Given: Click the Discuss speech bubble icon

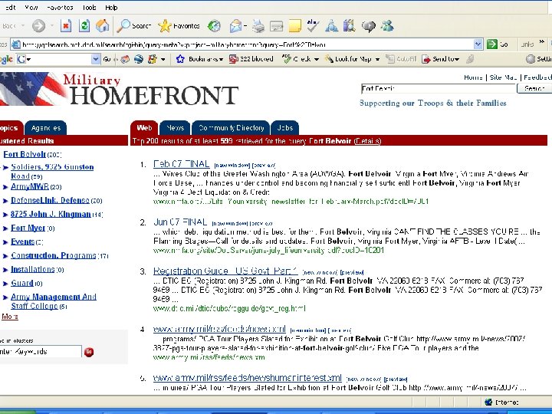Looking at the screenshot, I should tap(368, 26).
